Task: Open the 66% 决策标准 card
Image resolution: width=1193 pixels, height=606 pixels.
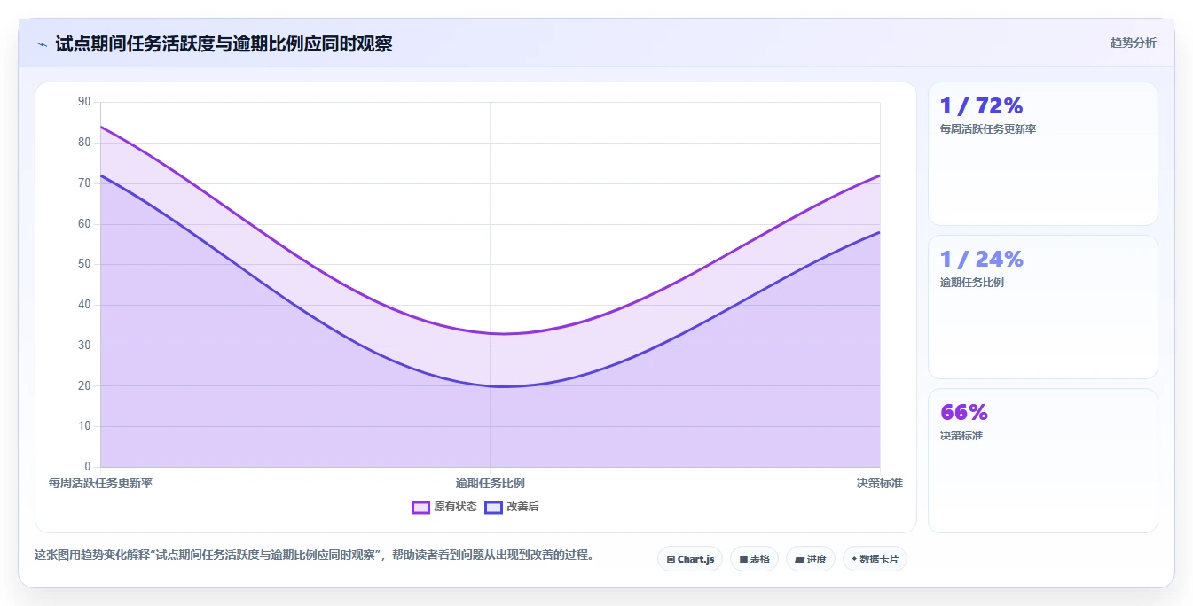Action: click(x=1043, y=461)
